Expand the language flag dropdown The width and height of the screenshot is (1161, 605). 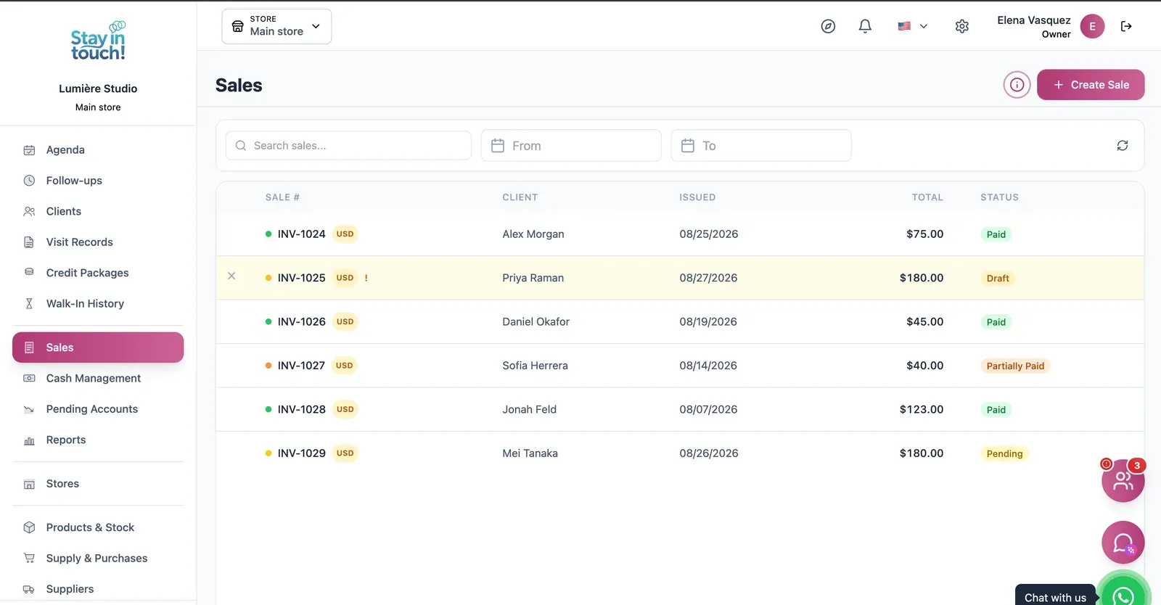(913, 26)
